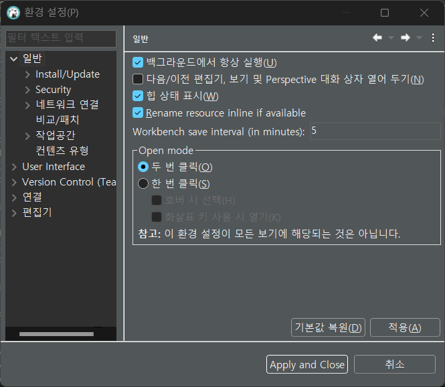The image size is (445, 387).
Task: Select Security preference page
Action: pyautogui.click(x=53, y=90)
